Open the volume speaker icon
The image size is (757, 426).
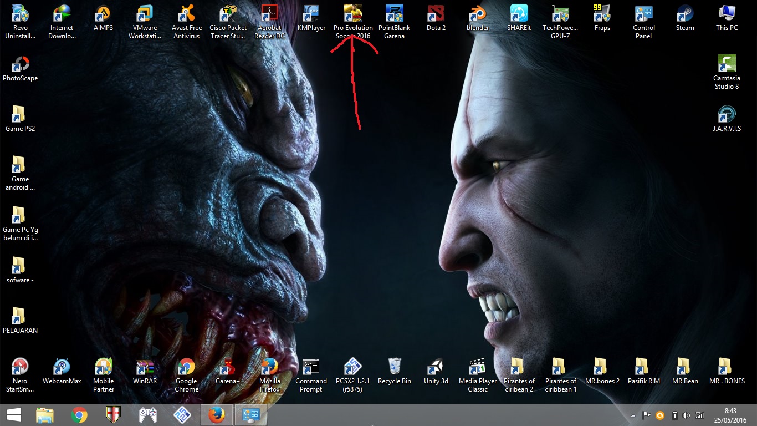687,415
